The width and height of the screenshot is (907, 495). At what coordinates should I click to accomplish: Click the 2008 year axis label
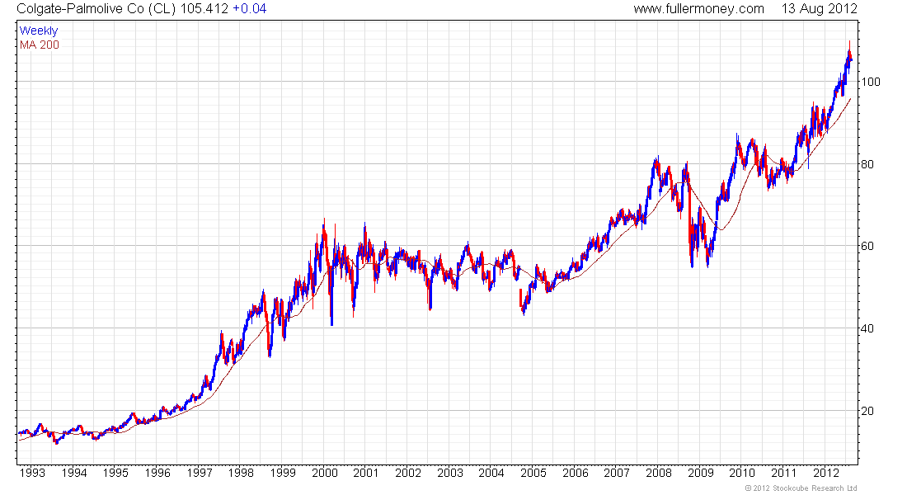(x=658, y=473)
